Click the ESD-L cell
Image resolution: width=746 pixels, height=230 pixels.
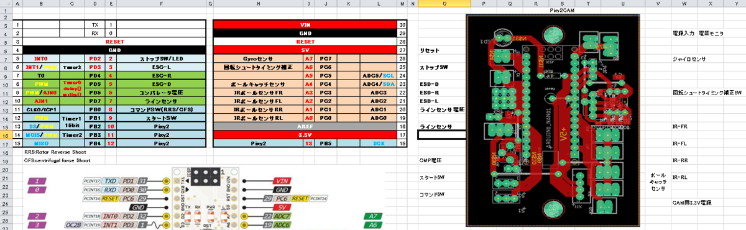[430, 101]
